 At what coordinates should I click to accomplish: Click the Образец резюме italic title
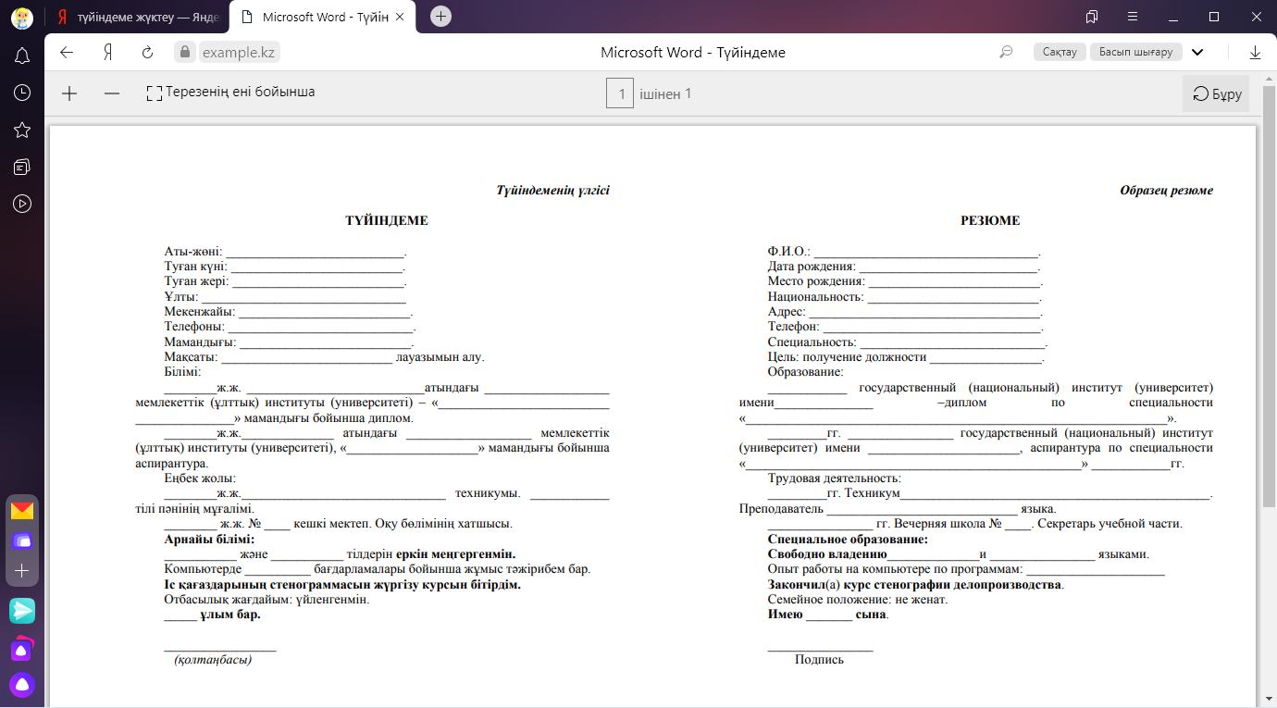pos(1166,191)
